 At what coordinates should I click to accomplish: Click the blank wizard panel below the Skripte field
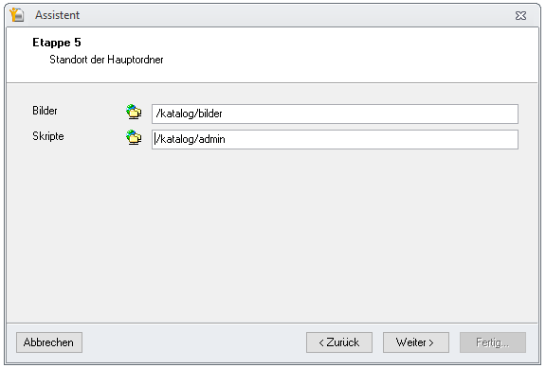point(272,237)
